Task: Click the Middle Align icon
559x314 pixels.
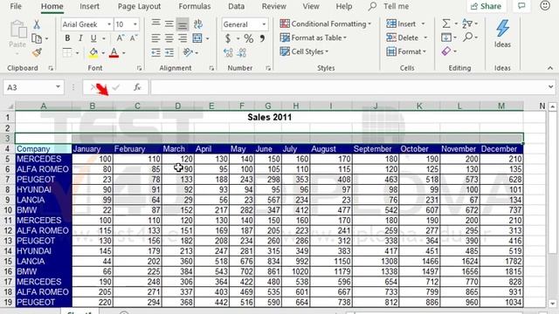Action: pyautogui.click(x=169, y=24)
